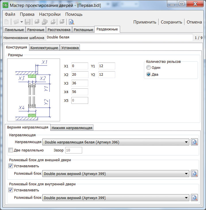Click the magnifier preview icon in the toolbar
206x210 pixels.
[72, 22]
